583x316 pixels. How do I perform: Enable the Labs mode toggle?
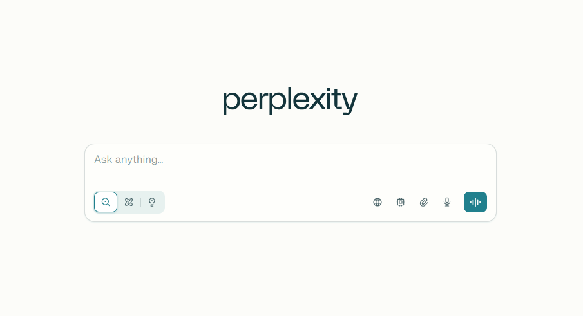pyautogui.click(x=152, y=202)
